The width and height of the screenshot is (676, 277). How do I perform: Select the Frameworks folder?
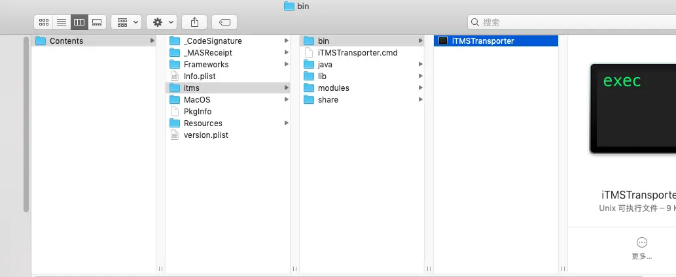click(228, 65)
